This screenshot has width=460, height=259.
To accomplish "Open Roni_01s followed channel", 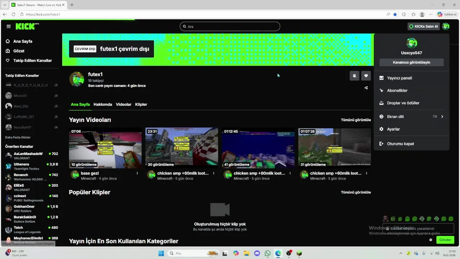I will tap(32, 106).
